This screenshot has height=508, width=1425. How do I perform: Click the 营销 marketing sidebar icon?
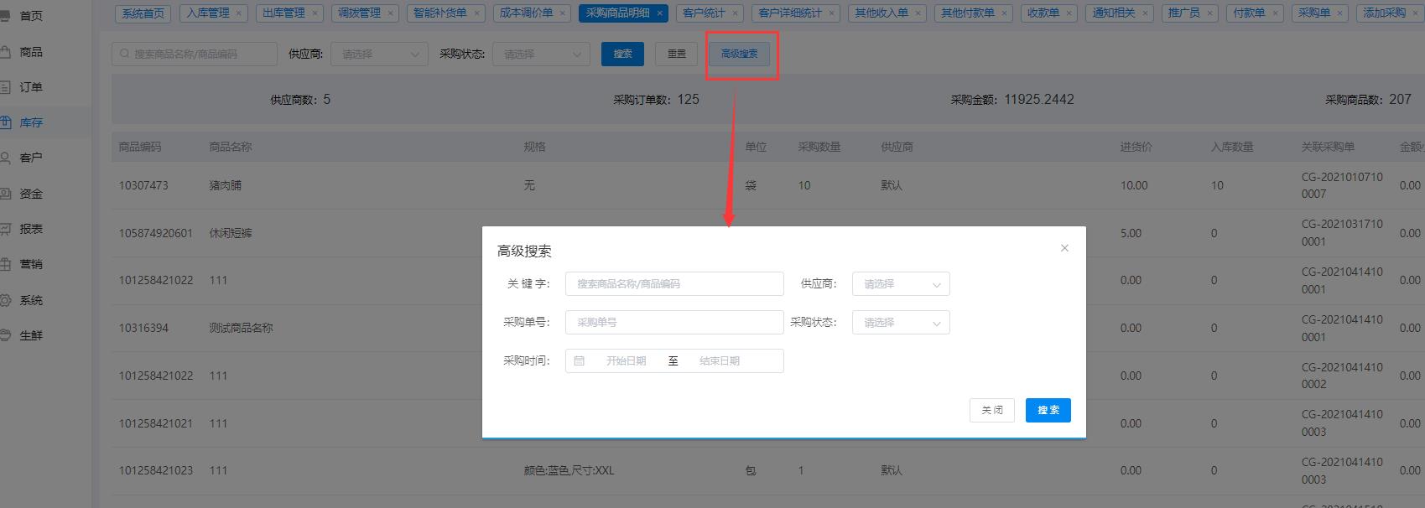5,264
